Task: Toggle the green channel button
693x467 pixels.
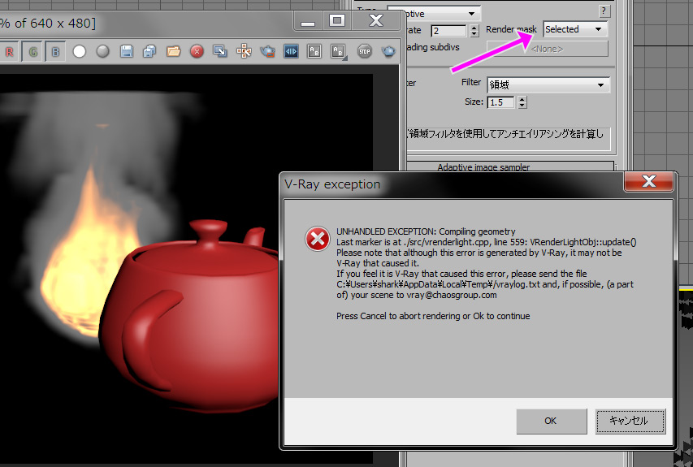Action: tap(32, 52)
